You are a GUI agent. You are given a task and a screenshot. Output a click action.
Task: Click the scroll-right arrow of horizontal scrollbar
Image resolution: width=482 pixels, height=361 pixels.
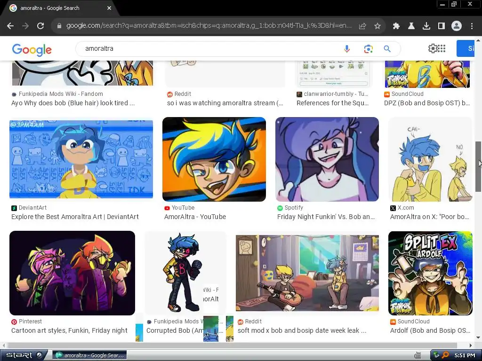(470, 345)
